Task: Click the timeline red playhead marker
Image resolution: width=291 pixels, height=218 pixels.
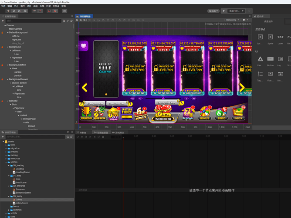Action: pyautogui.click(x=123, y=138)
